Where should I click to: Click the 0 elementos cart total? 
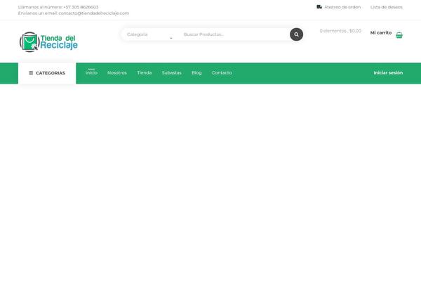coord(340,31)
